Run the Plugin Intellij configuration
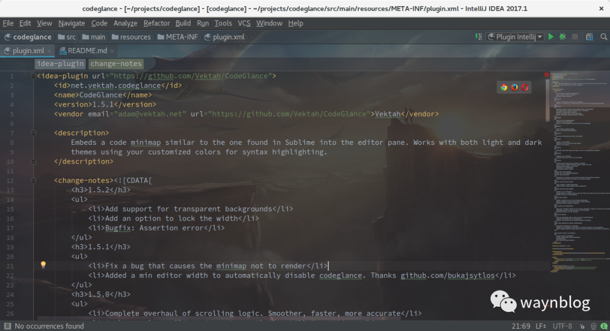The height and width of the screenshot is (331, 610). point(551,37)
